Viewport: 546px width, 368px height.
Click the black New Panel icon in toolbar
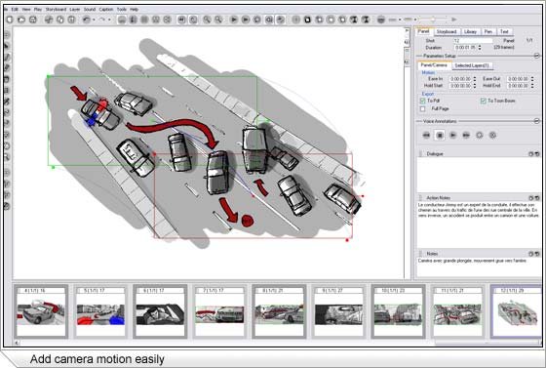(307, 20)
